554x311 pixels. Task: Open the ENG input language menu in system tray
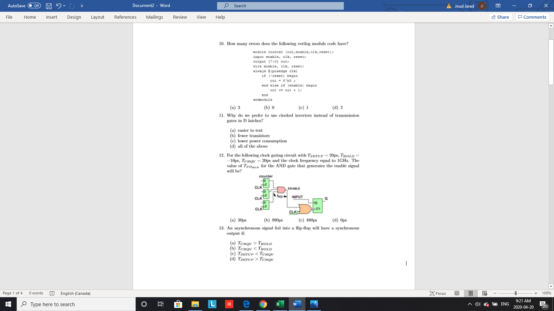tap(504, 304)
